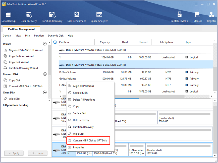The image size is (218, 163).
Task: Choose Rebuild MBR in context menu
Action: click(x=90, y=93)
